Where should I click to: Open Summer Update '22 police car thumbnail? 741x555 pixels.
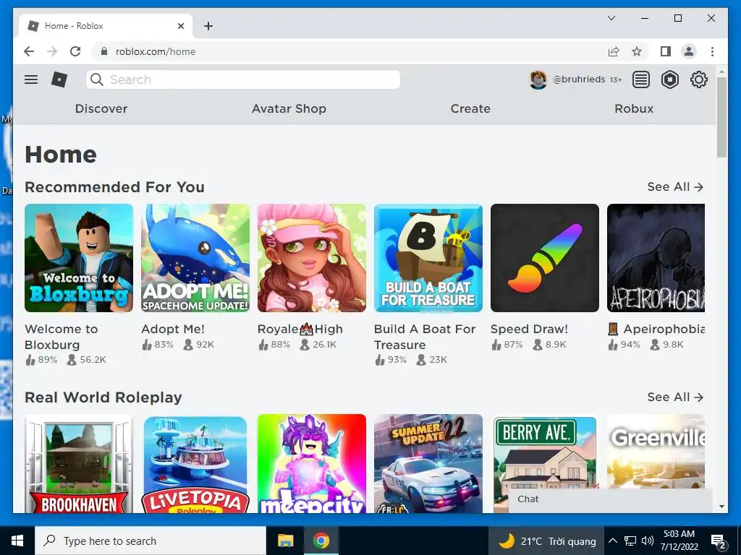pyautogui.click(x=428, y=463)
